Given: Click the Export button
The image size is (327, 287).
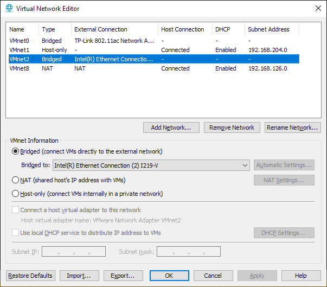Looking at the screenshot, I should click(123, 276).
